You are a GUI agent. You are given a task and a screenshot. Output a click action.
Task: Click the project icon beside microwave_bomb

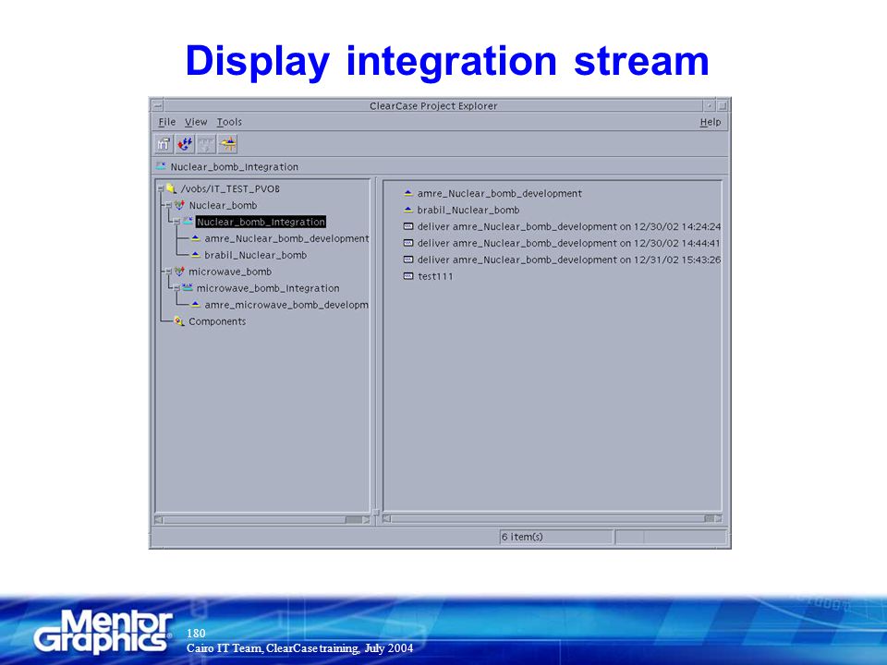click(x=179, y=272)
